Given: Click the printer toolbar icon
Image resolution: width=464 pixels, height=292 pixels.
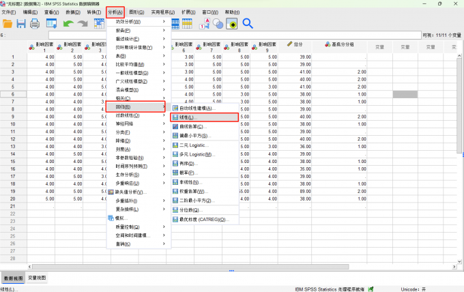Looking at the screenshot, I should pyautogui.click(x=35, y=24).
